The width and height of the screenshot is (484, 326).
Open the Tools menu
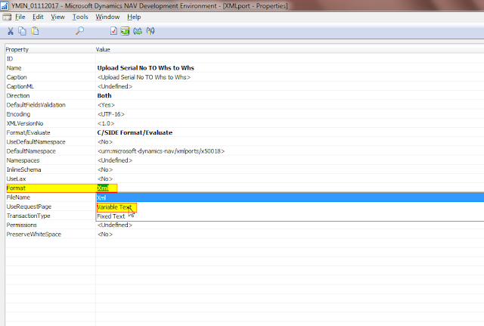coord(80,17)
